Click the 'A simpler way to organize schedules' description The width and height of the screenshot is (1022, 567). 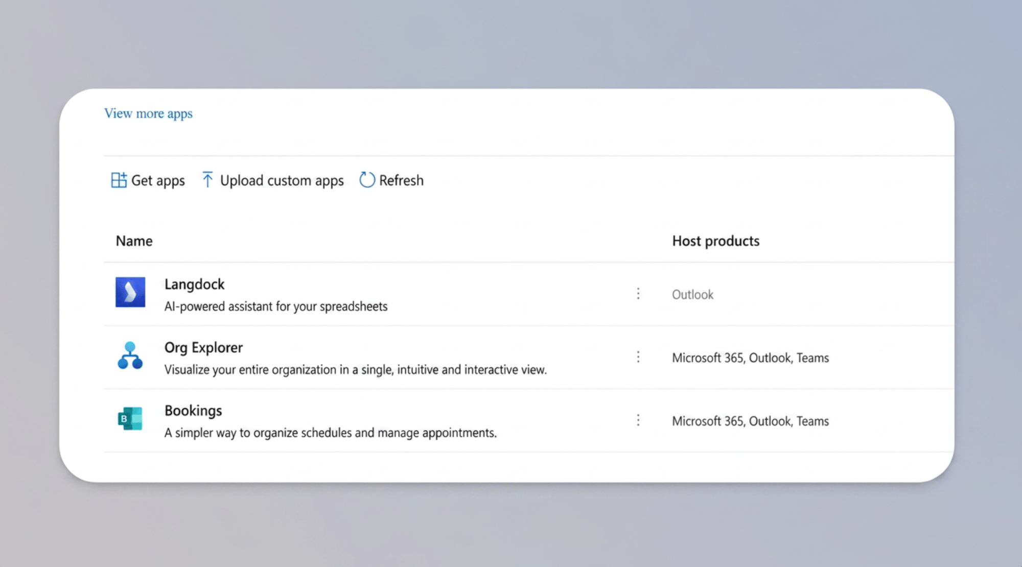(x=331, y=433)
